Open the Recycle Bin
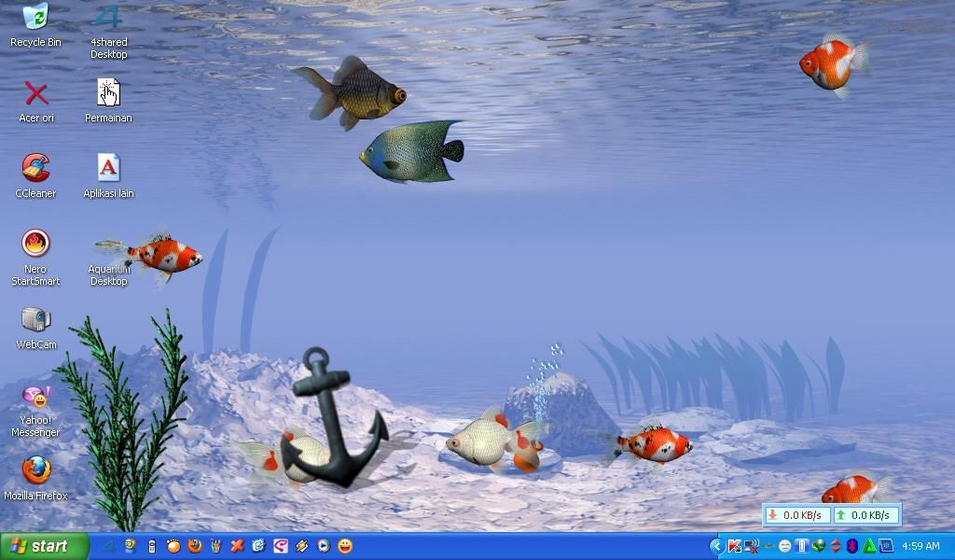 [34, 19]
